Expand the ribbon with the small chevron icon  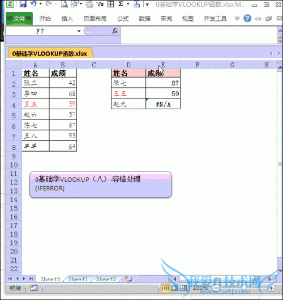tap(237, 19)
